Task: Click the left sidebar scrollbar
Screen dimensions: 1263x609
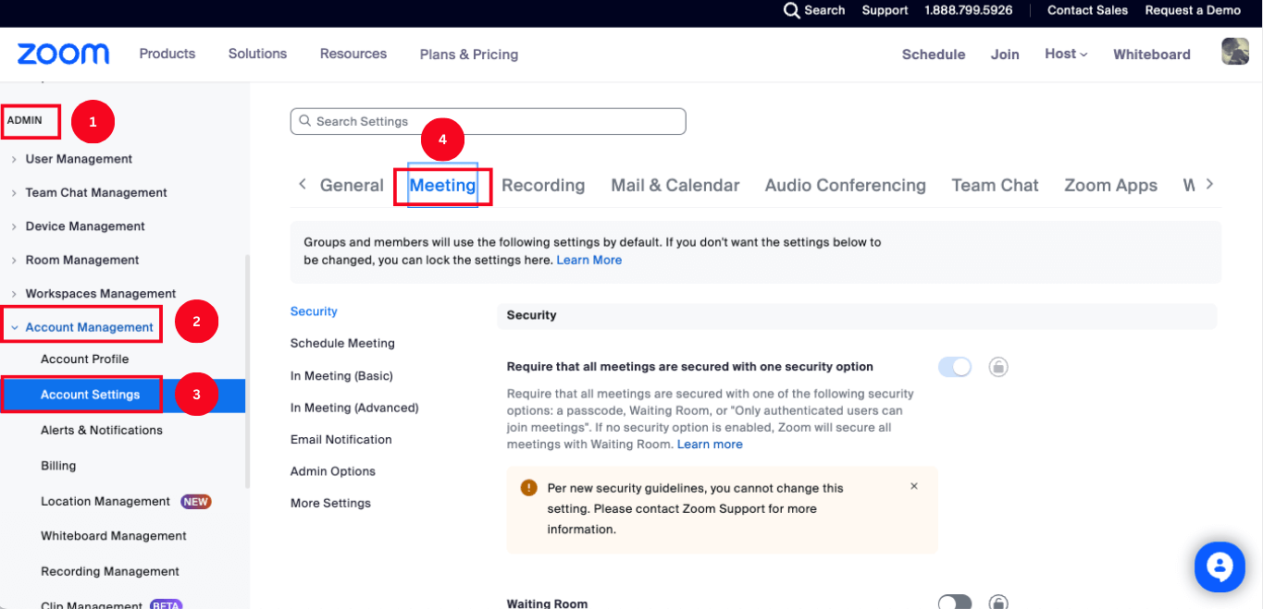Action: (x=247, y=371)
